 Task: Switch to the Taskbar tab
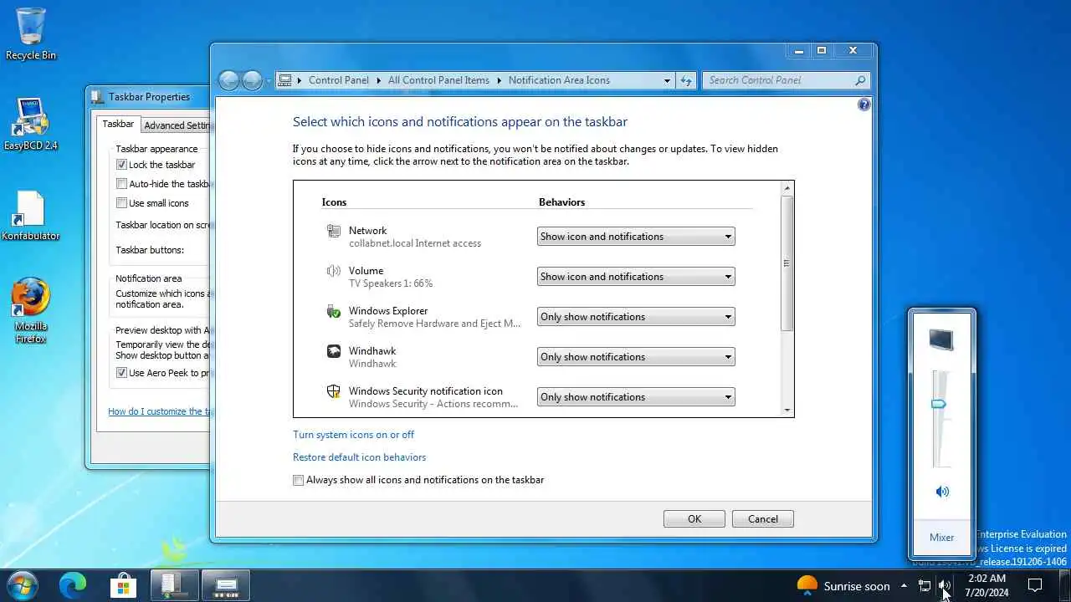[118, 124]
